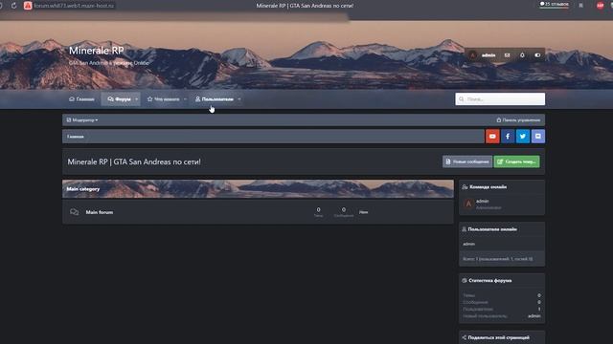
Task: Click the magnifier icon in search box
Action: click(x=462, y=99)
